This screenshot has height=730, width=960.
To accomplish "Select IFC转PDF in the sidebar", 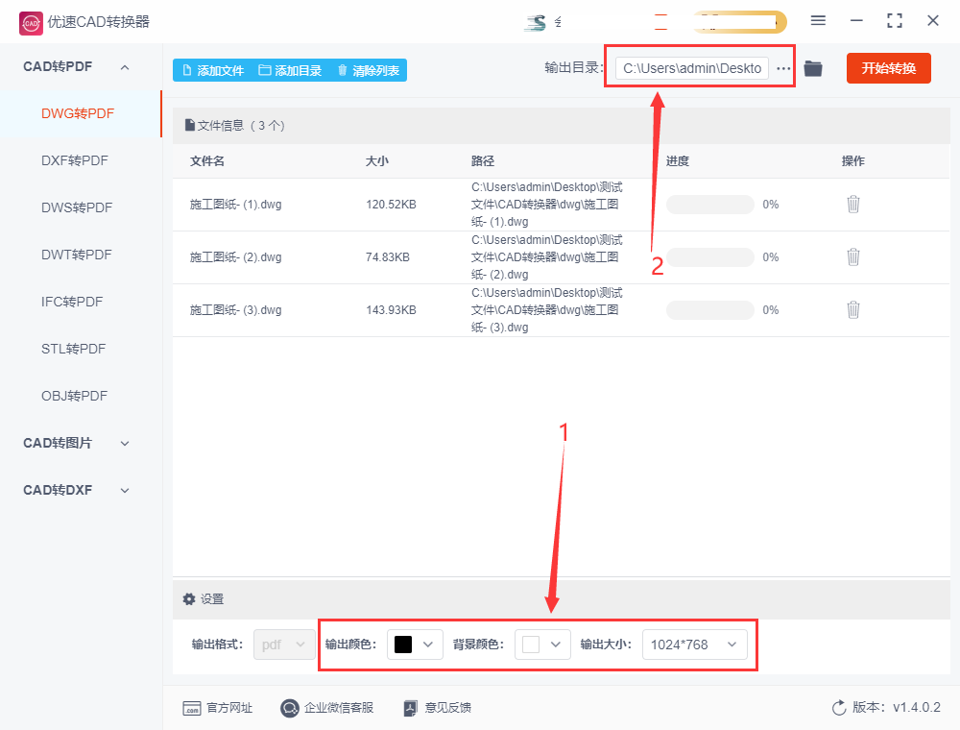I will click(72, 302).
